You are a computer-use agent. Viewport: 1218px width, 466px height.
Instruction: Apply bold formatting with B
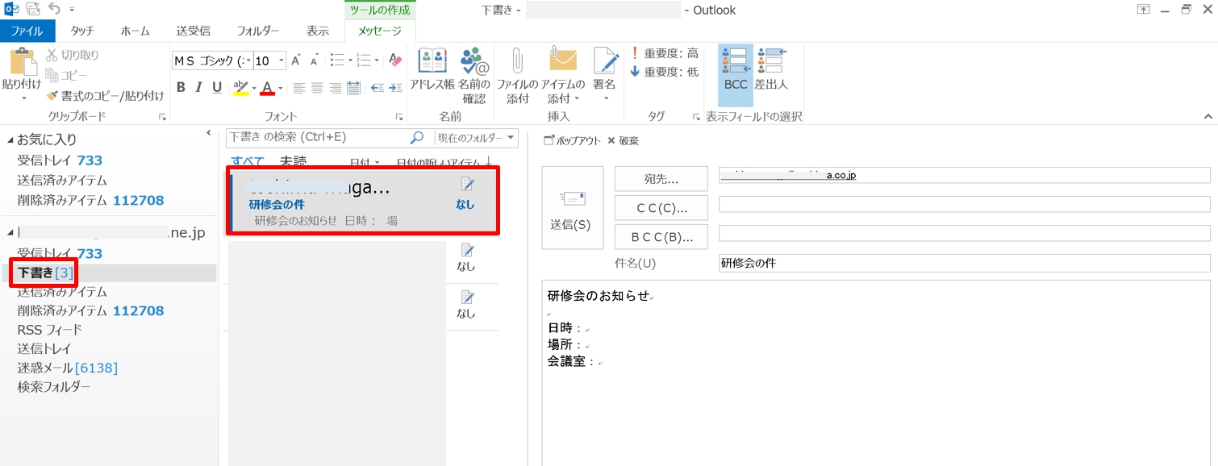181,87
